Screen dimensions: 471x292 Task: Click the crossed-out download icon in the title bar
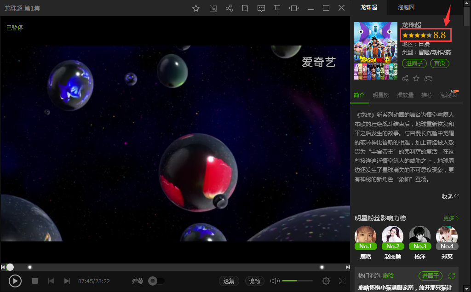213,8
